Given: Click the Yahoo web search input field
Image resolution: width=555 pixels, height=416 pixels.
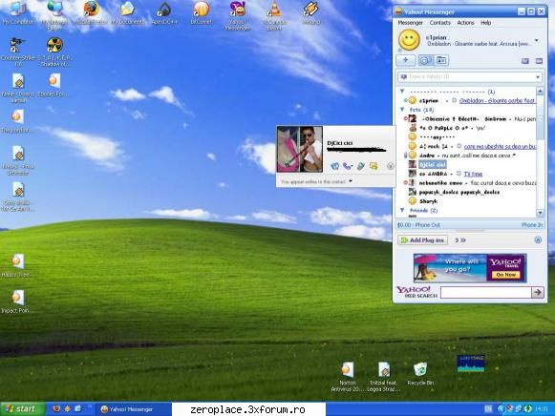Looking at the screenshot, I should (x=486, y=292).
